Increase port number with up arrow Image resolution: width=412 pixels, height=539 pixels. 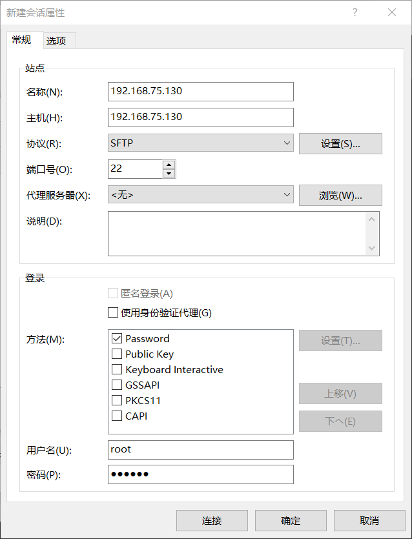pos(169,165)
